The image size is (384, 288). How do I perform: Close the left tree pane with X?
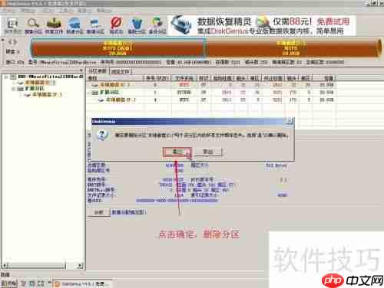[81, 70]
